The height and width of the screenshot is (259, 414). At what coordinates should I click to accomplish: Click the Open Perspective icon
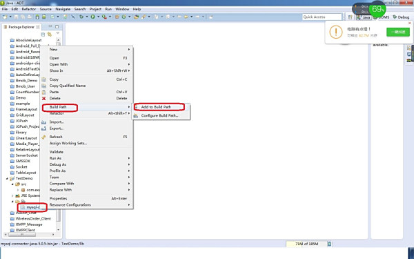click(350, 17)
